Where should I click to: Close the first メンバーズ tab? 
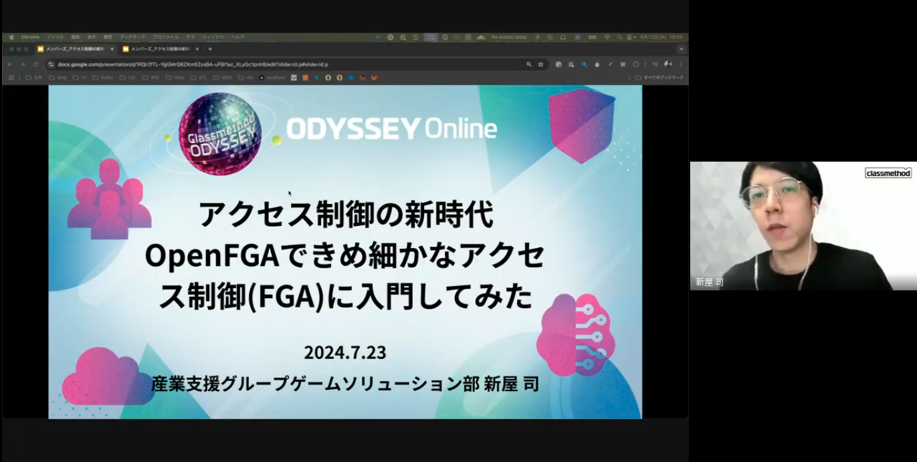point(112,49)
